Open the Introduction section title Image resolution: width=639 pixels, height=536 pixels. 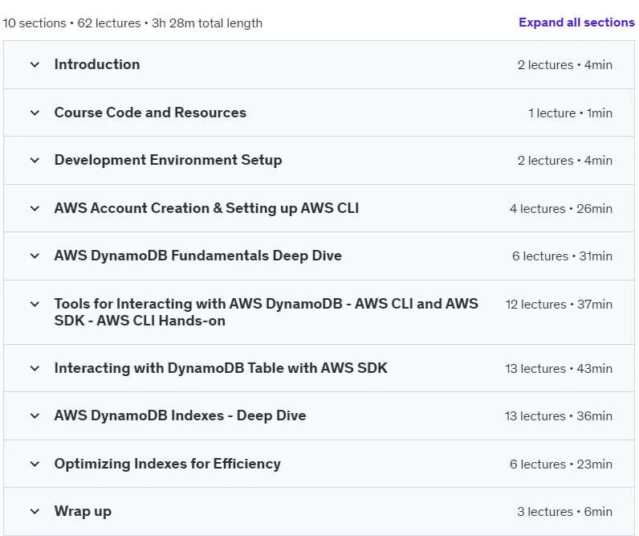pos(97,64)
